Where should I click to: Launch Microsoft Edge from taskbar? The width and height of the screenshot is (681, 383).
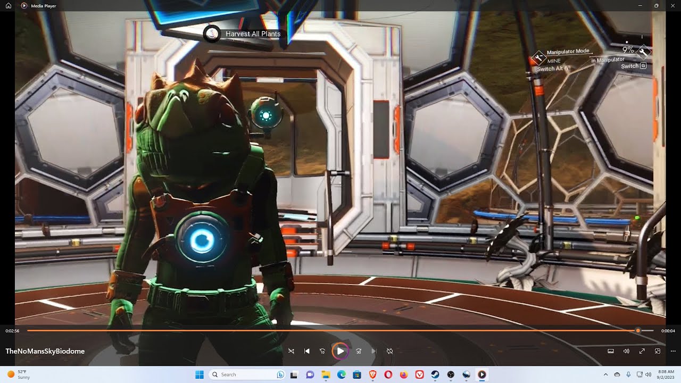[x=341, y=374]
